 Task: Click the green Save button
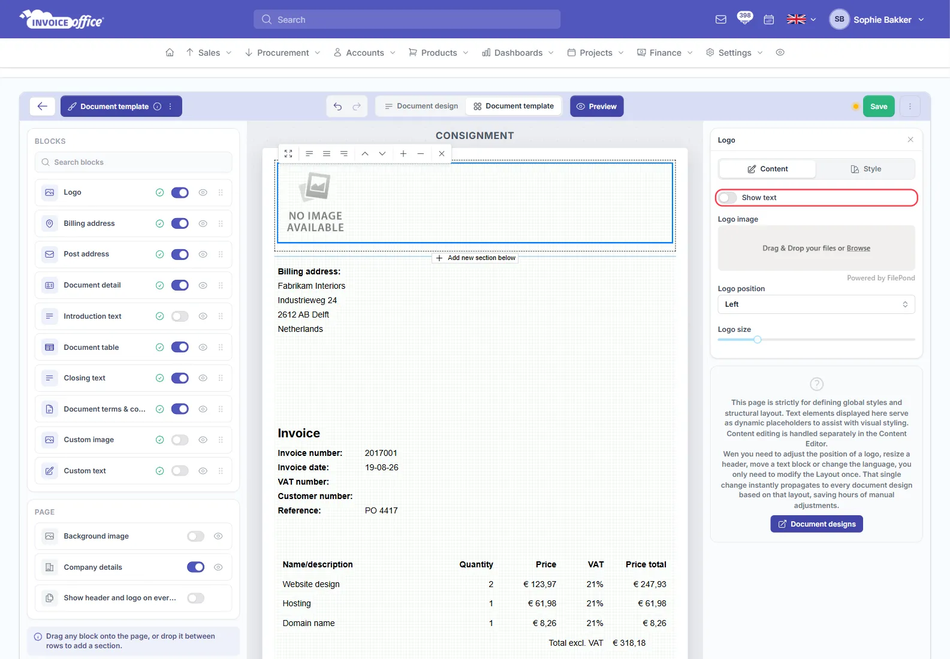[x=879, y=106]
